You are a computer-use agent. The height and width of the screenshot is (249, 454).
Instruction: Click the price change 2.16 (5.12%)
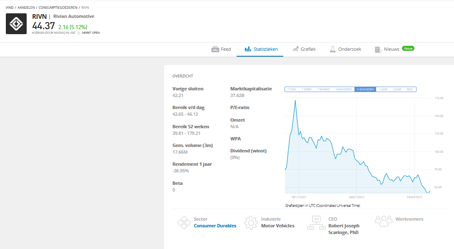point(72,27)
